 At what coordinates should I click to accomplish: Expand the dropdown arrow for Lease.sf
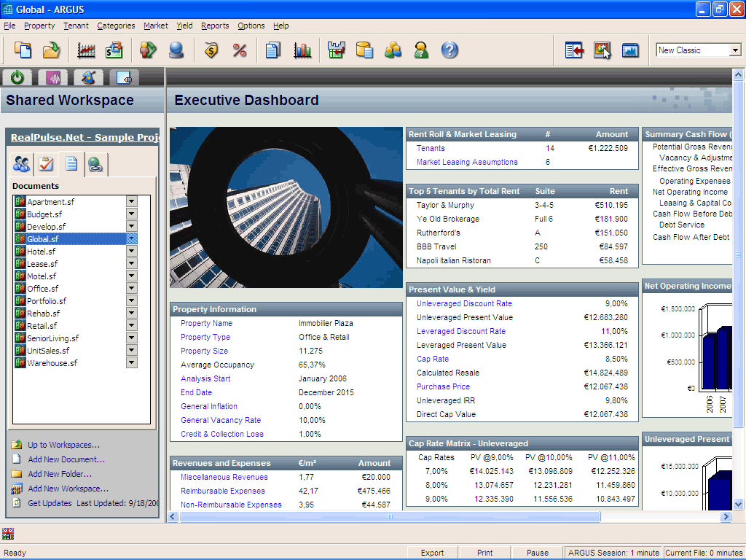click(132, 263)
